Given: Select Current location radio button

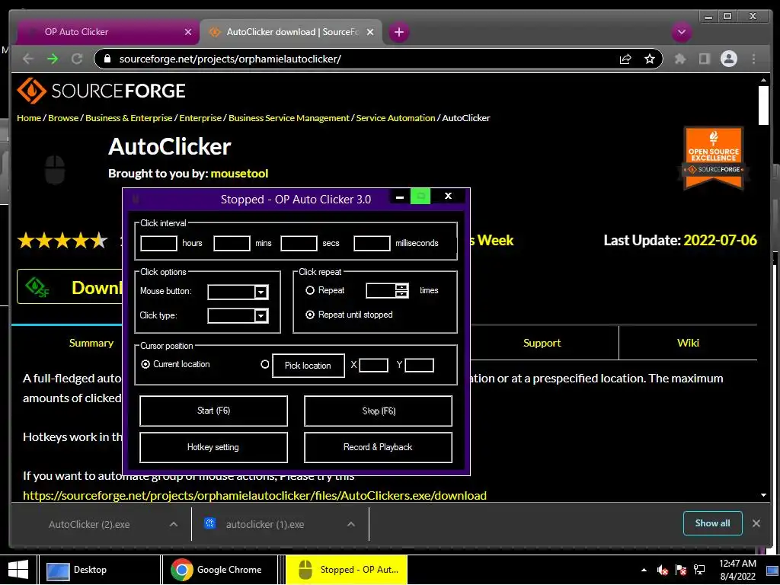Looking at the screenshot, I should click(145, 365).
